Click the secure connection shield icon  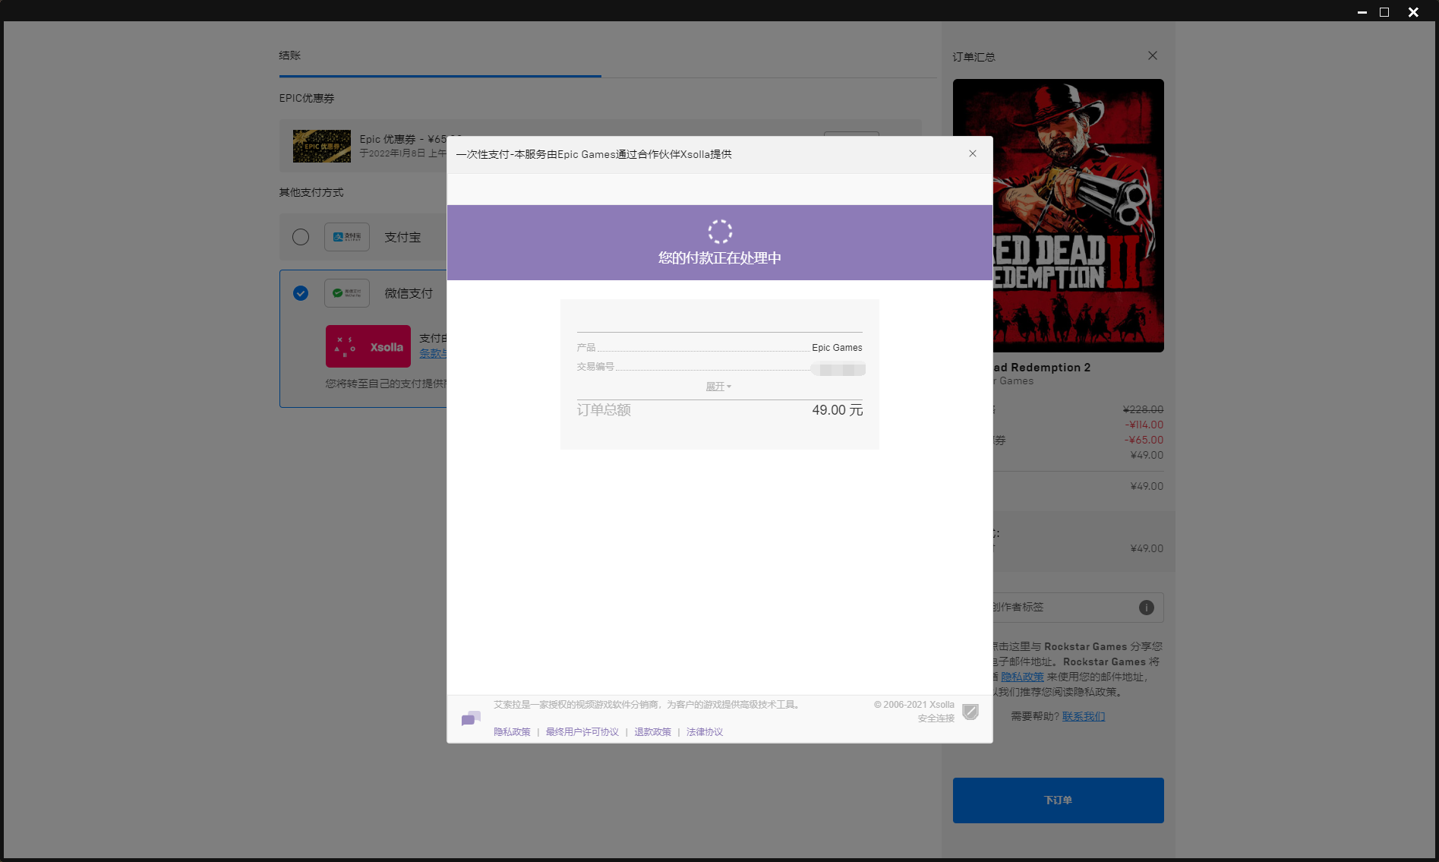click(970, 712)
